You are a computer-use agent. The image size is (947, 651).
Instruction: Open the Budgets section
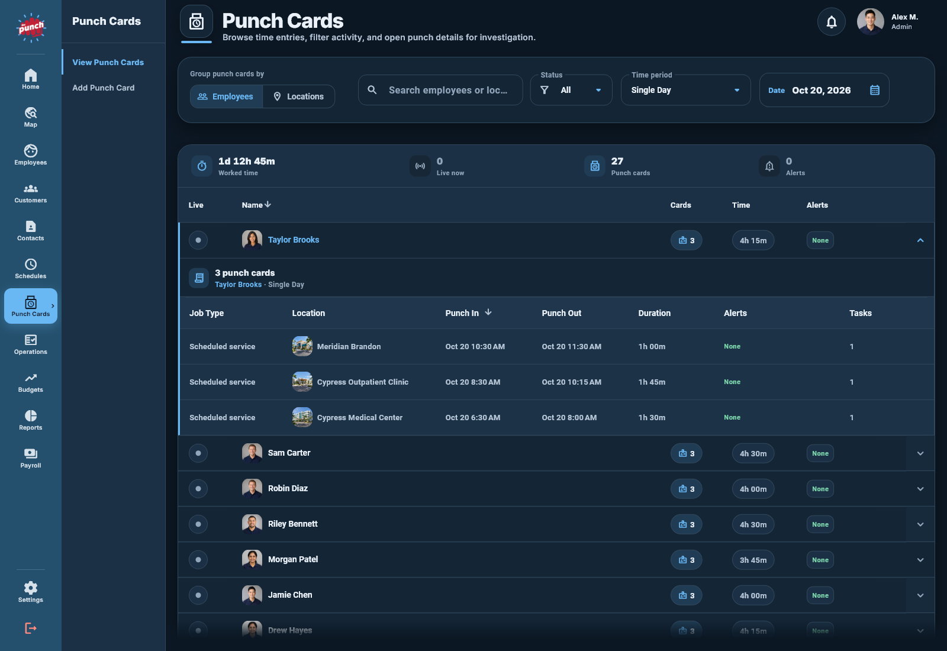coord(31,382)
